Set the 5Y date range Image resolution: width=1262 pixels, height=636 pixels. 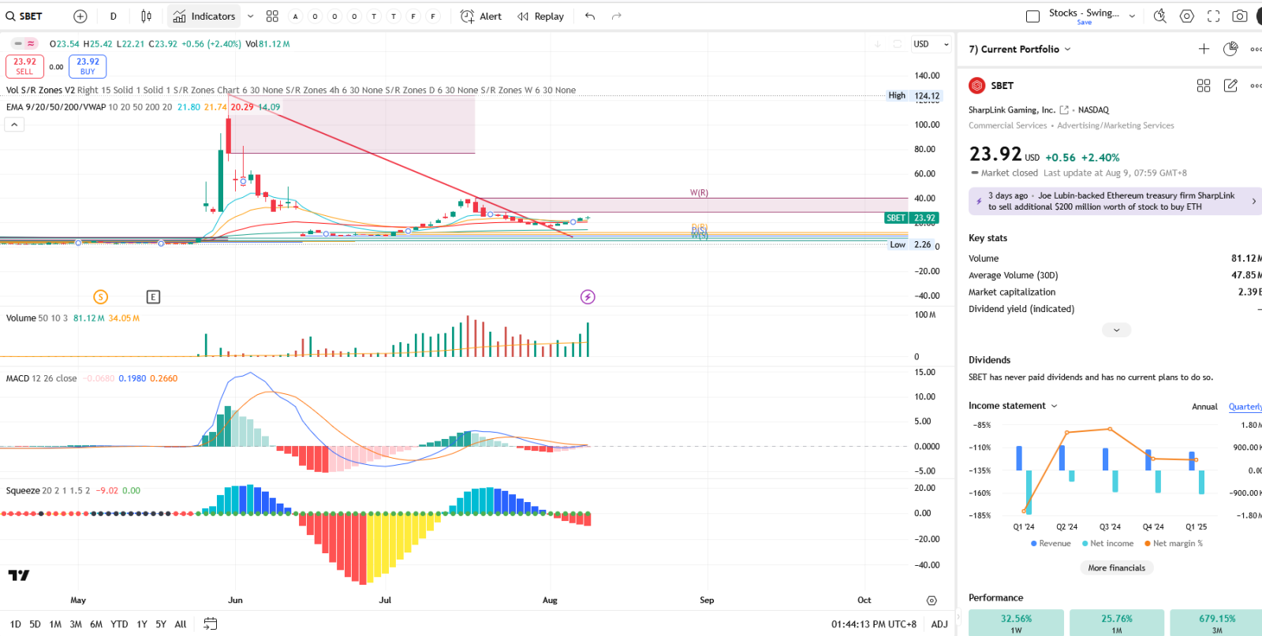[x=161, y=624]
